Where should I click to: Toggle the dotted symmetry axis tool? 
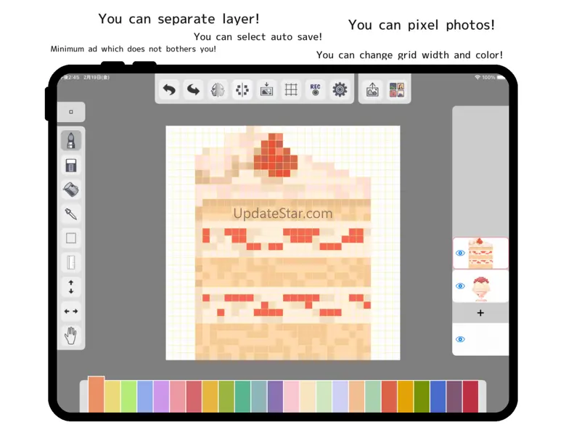click(x=242, y=89)
